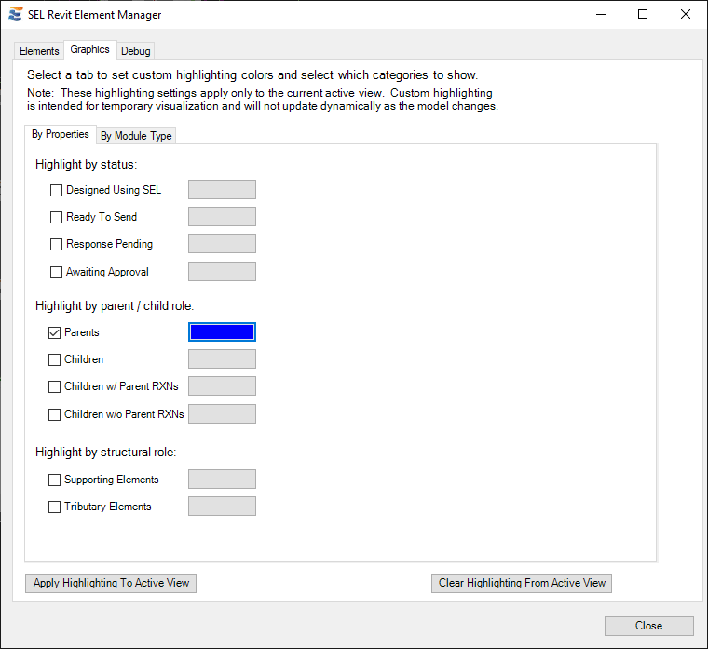Click the Tributary Elements color swatch
Screen dimensions: 708x649
222,507
